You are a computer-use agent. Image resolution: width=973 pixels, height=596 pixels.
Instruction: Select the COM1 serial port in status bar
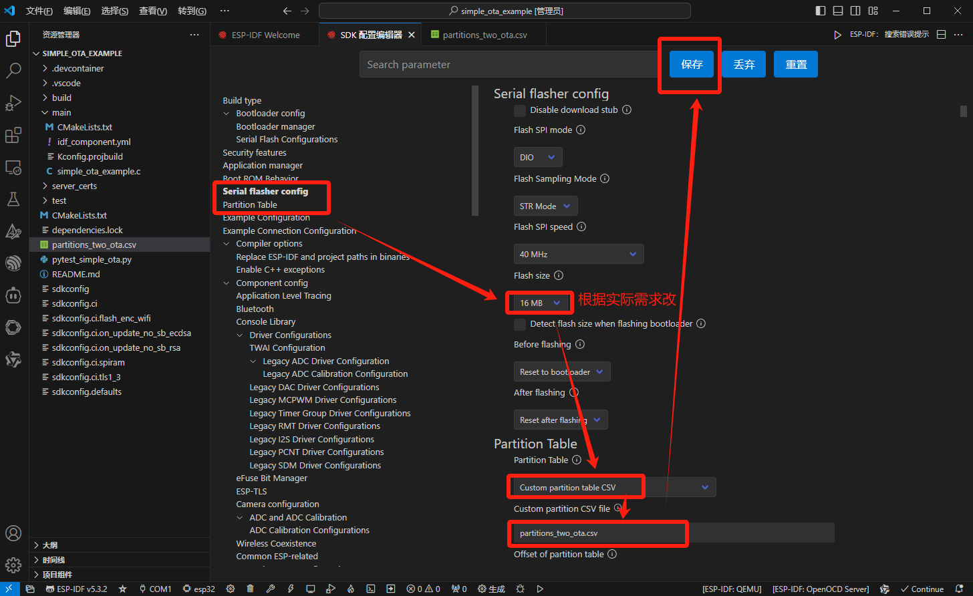tap(155, 589)
